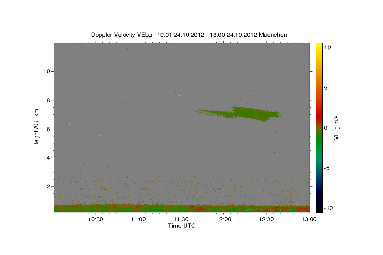
Task: Click the black bottom of the colorbar
Action: click(x=319, y=209)
